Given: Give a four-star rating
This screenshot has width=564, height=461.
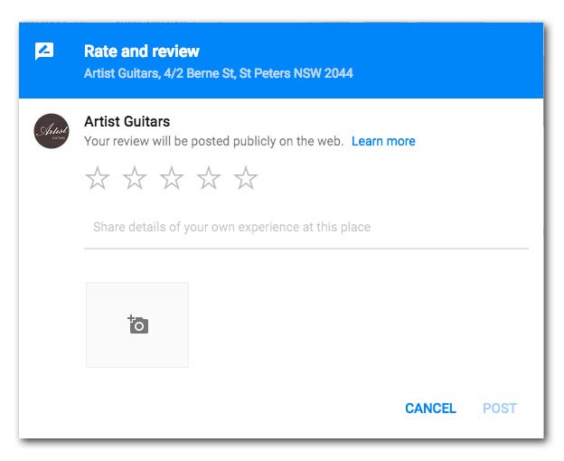Looking at the screenshot, I should pyautogui.click(x=209, y=178).
